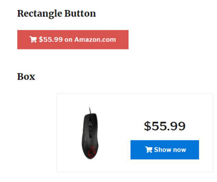Screen dimensions: 217x182
Task: Click the red $55.99 on Amazon.com button
Action: [x=73, y=40]
